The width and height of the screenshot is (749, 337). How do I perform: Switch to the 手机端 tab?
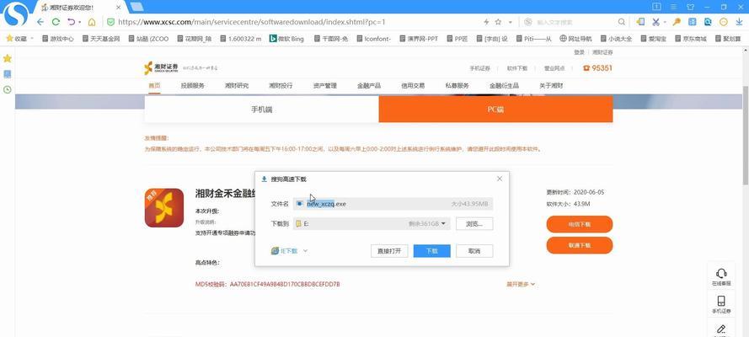coord(262,110)
